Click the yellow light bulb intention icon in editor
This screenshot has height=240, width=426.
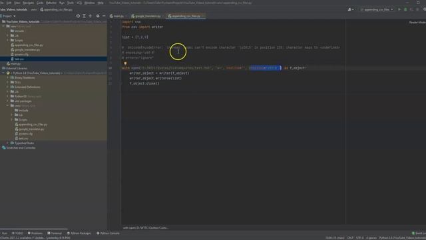125,63
